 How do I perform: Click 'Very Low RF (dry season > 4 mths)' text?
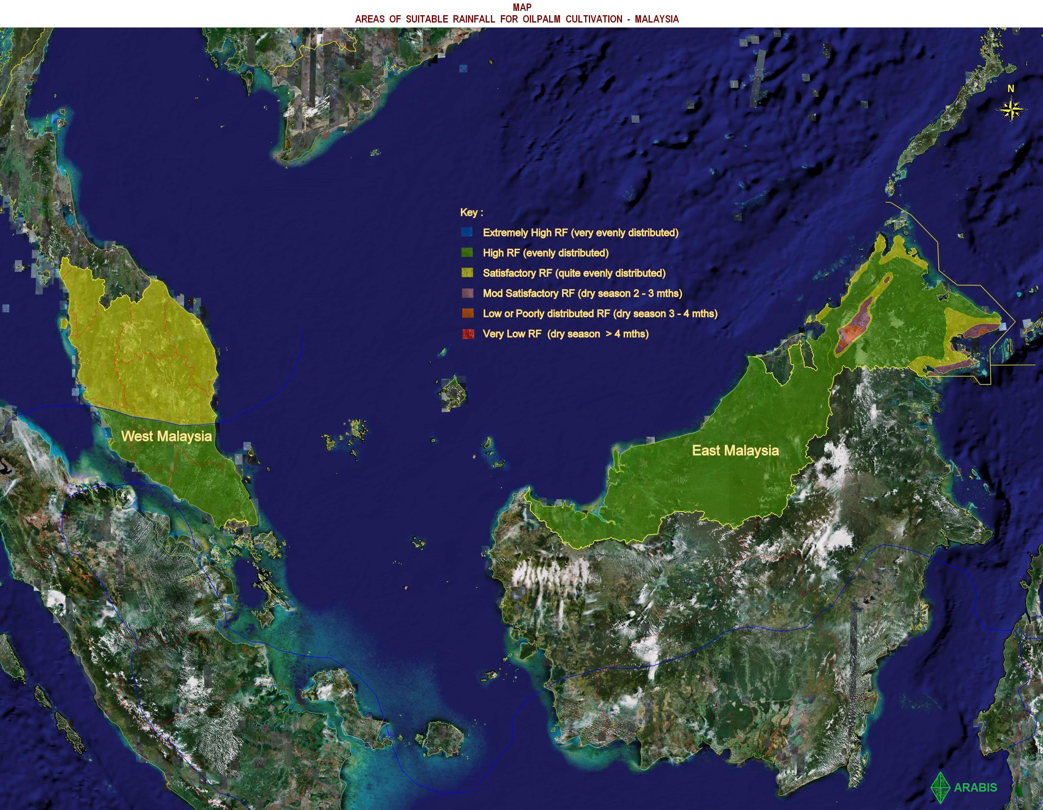coord(566,334)
